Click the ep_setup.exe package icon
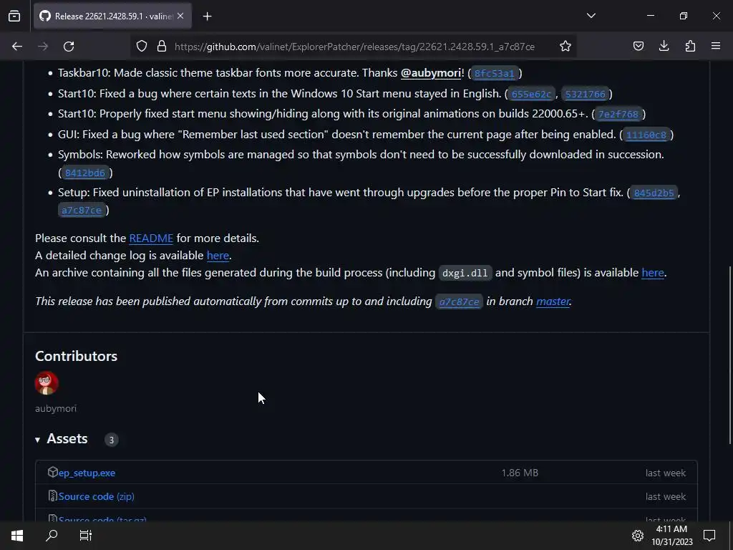 [52, 472]
